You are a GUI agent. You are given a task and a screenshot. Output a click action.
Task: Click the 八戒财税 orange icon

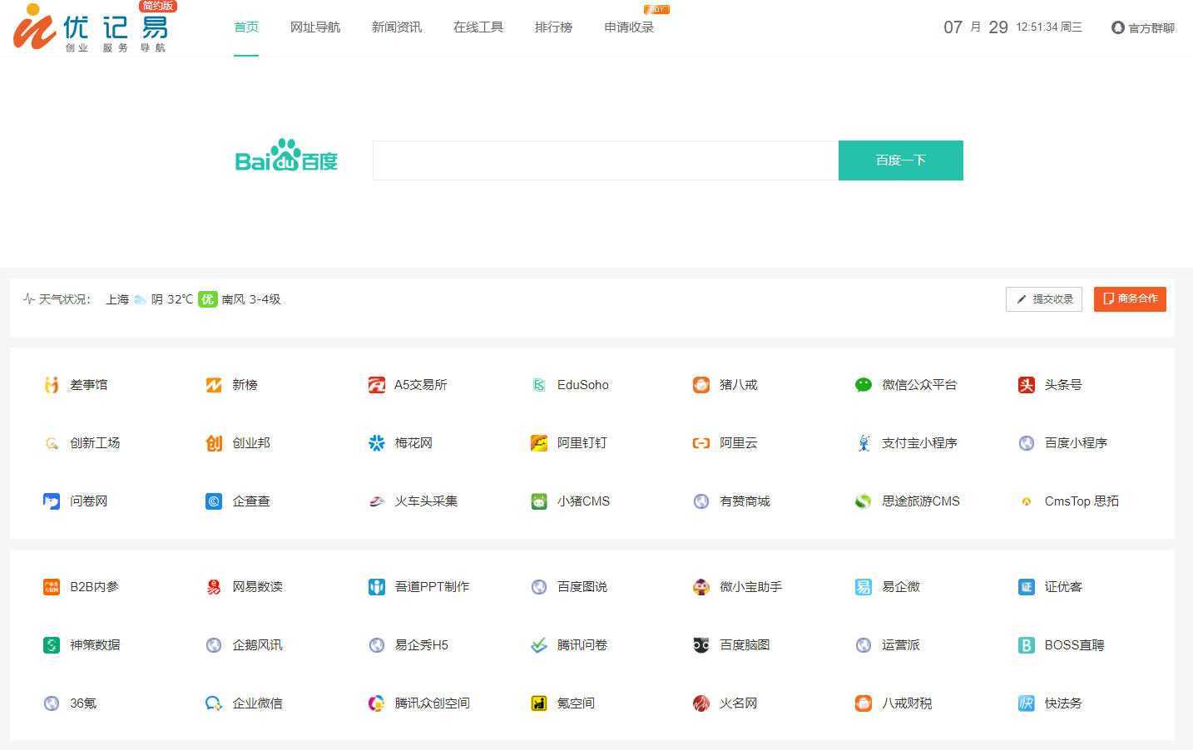pyautogui.click(x=864, y=703)
